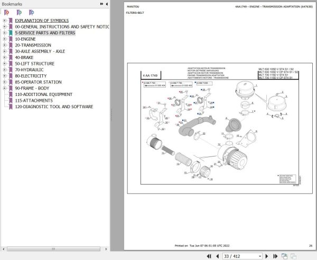Click the third bookmark toolbar icon
The height and width of the screenshot is (260, 317).
31,13
